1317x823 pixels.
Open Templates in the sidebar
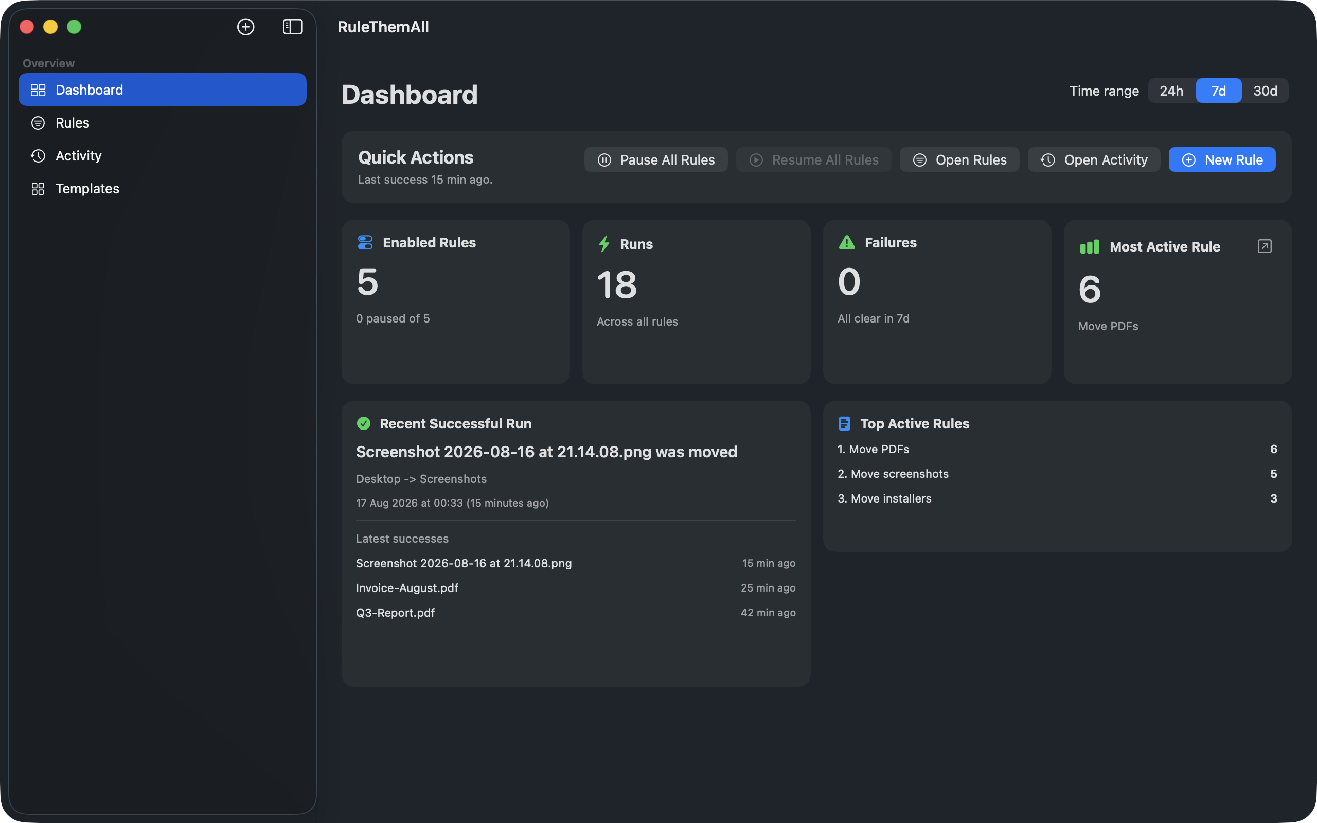click(162, 189)
